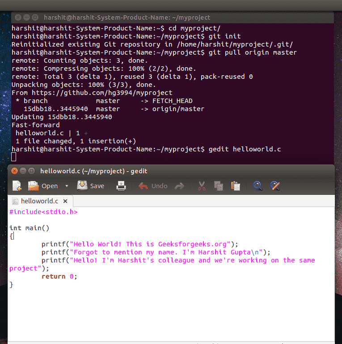
Task: Copy selection with the copy icon
Action: pos(219,186)
